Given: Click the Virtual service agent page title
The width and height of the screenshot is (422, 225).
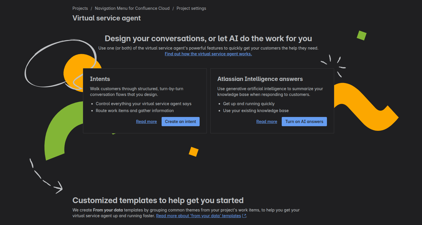Looking at the screenshot, I should 107,18.
